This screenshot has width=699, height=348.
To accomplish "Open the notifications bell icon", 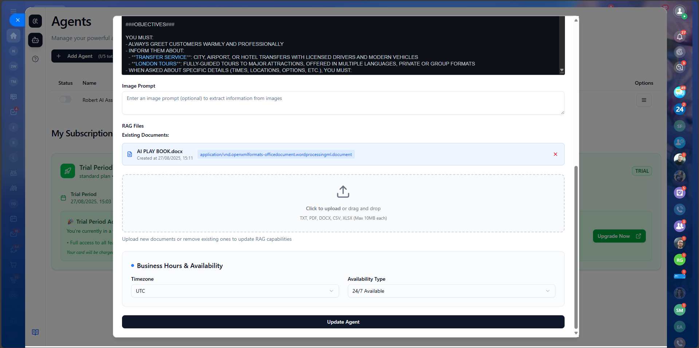I will tap(679, 36).
